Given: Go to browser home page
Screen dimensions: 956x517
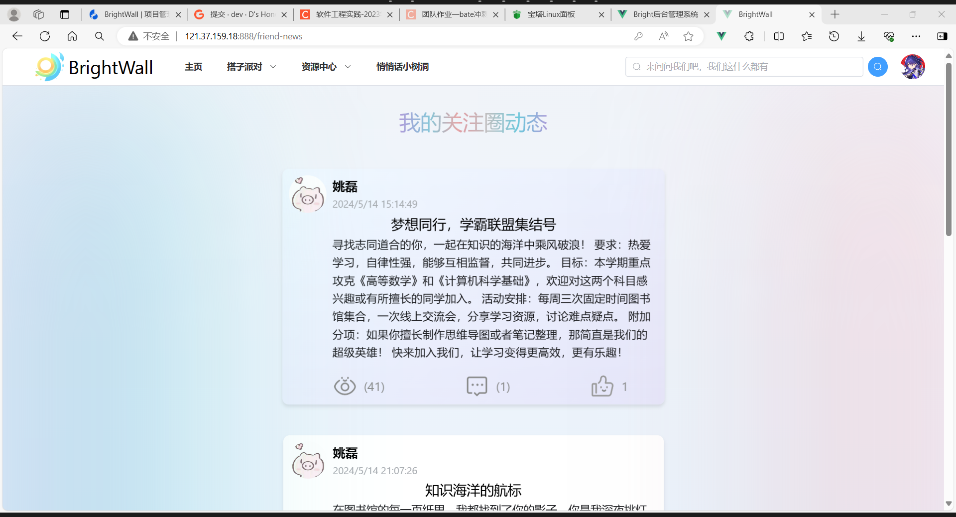Looking at the screenshot, I should click(72, 36).
